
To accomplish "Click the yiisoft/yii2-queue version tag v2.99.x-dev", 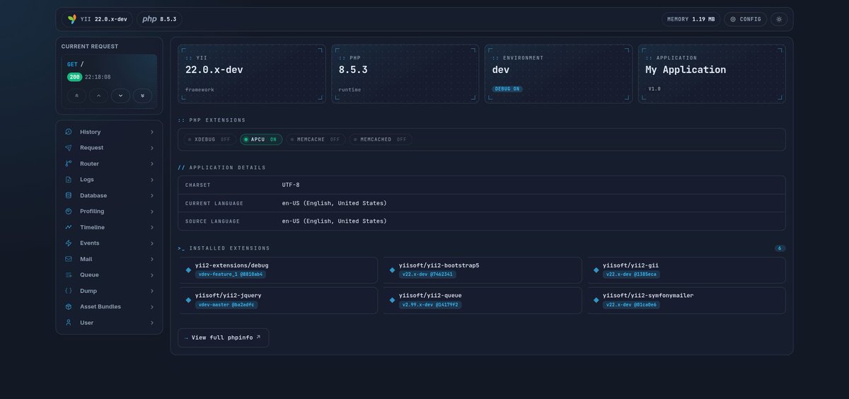I will point(430,305).
